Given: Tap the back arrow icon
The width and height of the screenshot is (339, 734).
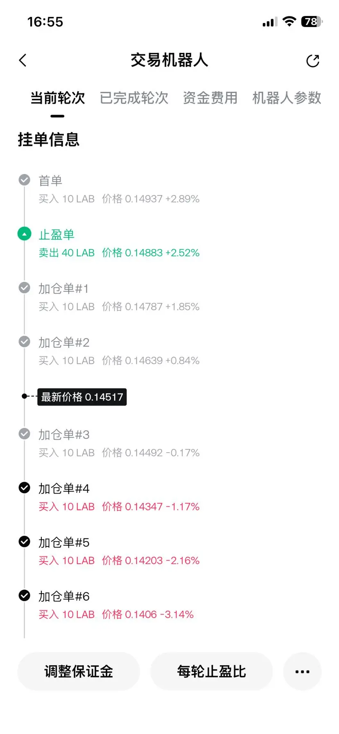Looking at the screenshot, I should 23,60.
